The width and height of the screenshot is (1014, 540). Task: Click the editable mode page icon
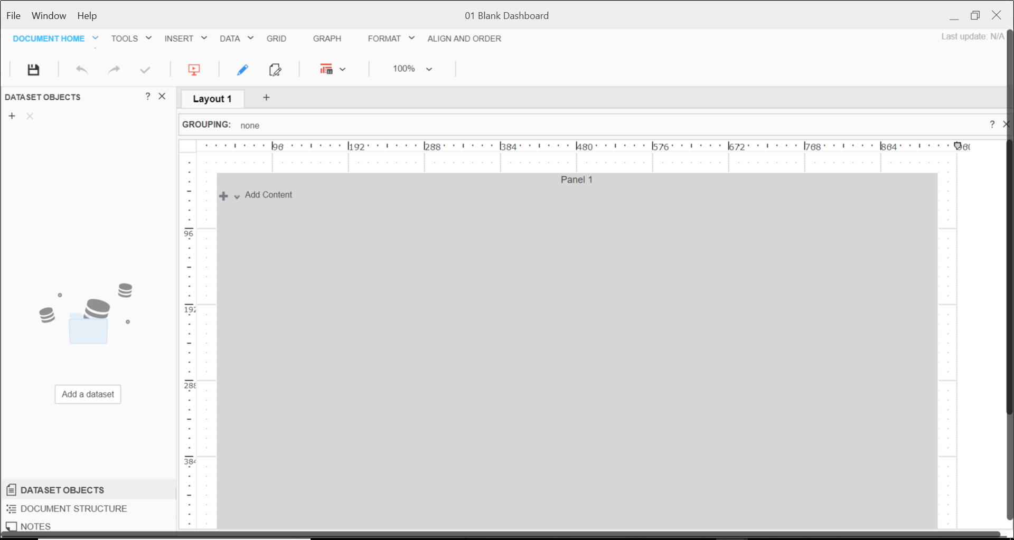[x=275, y=70]
